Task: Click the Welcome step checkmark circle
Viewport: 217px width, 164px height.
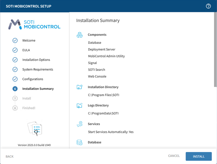Action: [x=15, y=41]
